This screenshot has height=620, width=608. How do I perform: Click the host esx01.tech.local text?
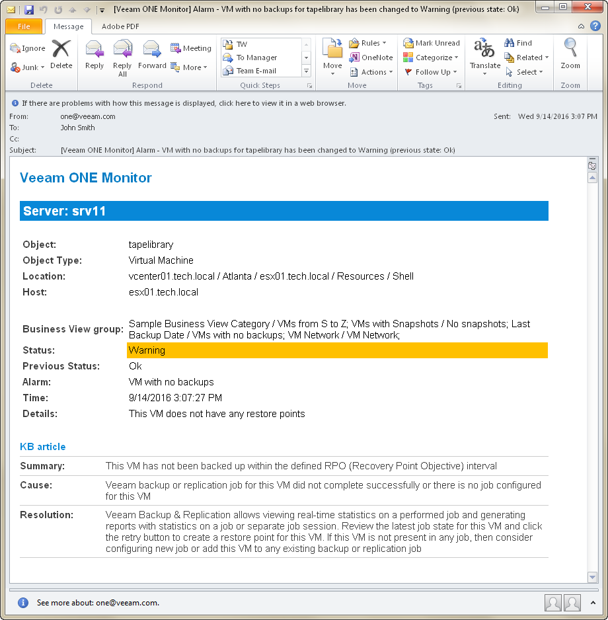tap(164, 292)
